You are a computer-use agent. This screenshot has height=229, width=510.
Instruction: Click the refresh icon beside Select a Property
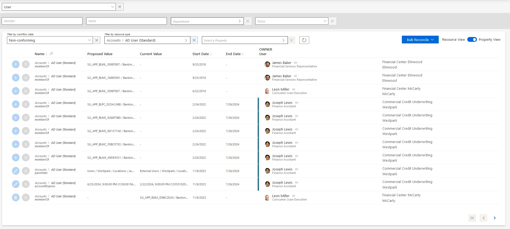[x=304, y=40]
